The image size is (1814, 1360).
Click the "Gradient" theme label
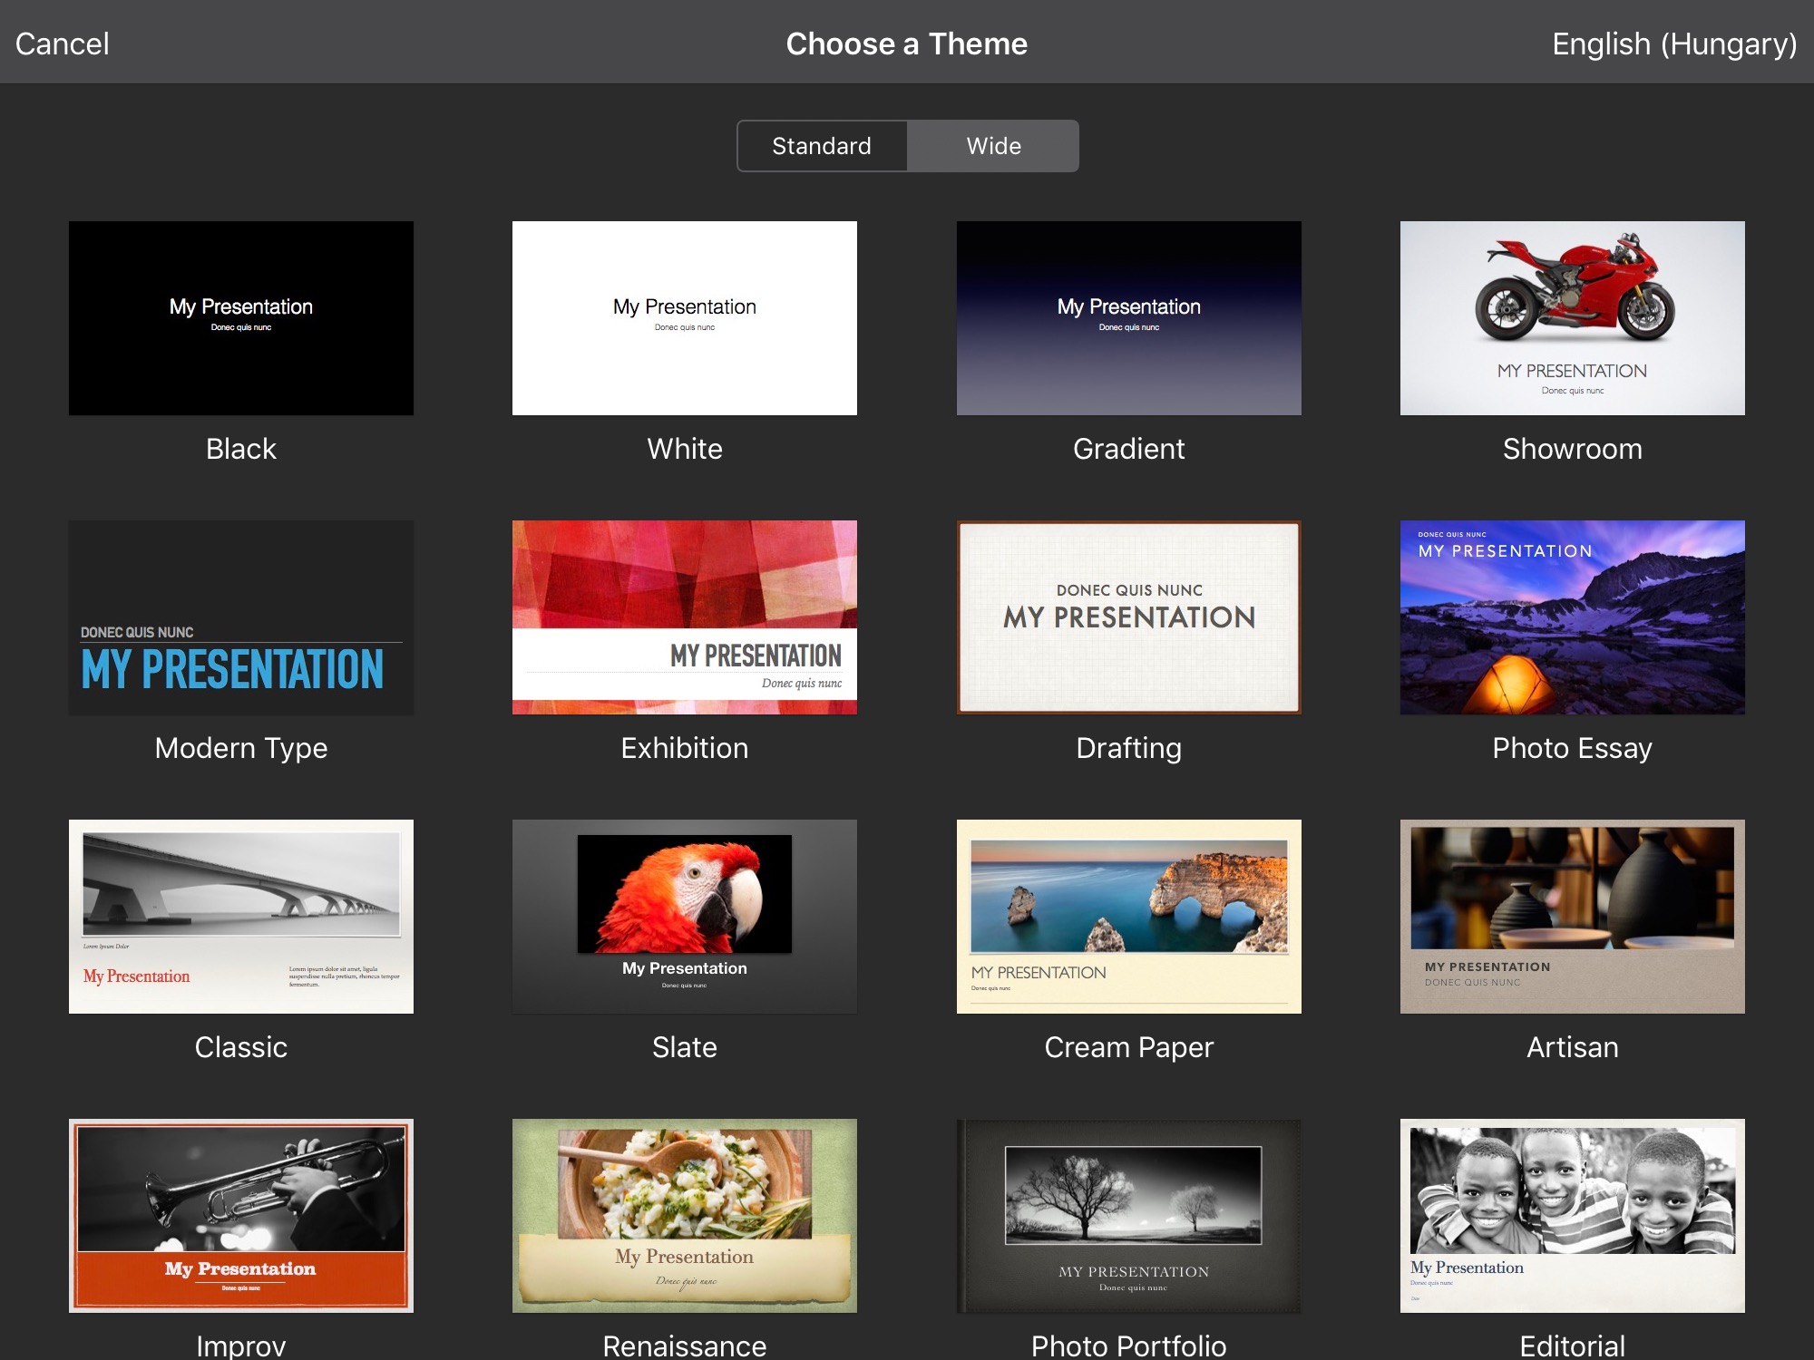pos(1129,449)
